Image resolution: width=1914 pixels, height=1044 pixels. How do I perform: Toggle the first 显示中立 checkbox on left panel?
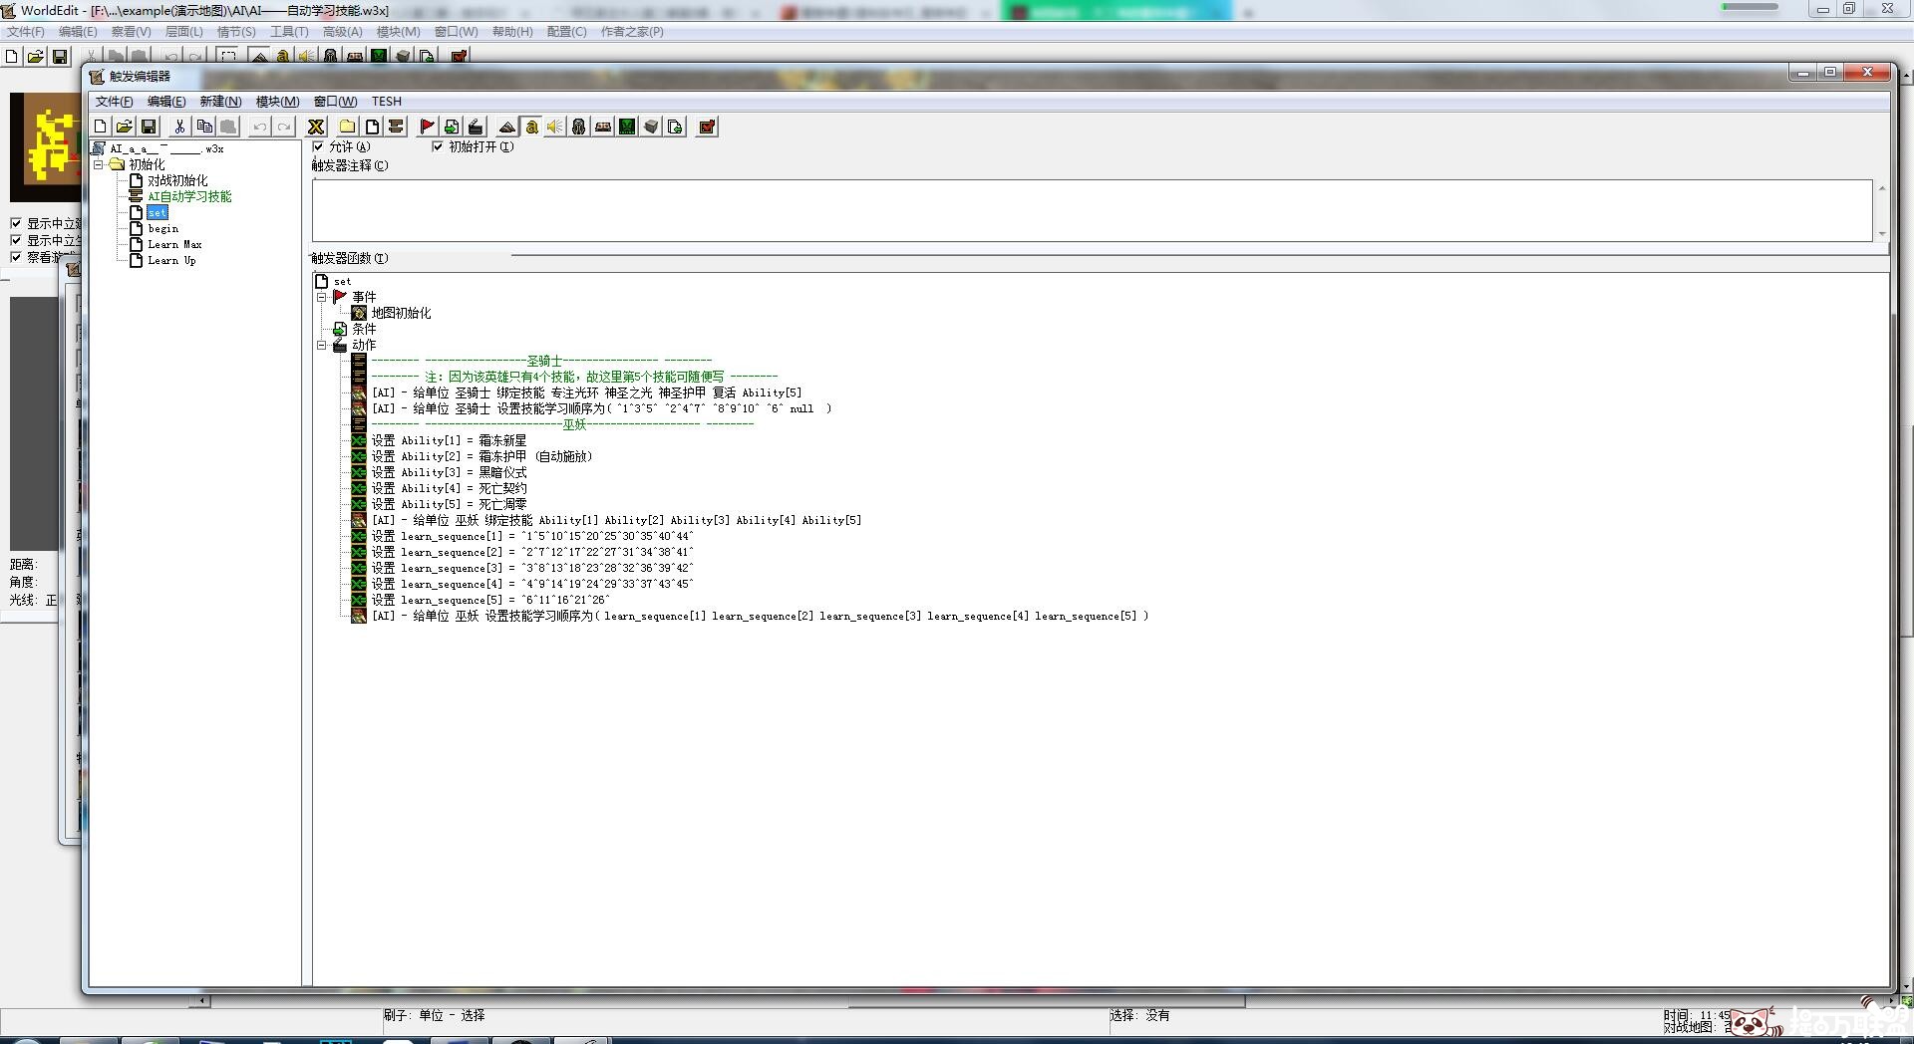point(16,223)
